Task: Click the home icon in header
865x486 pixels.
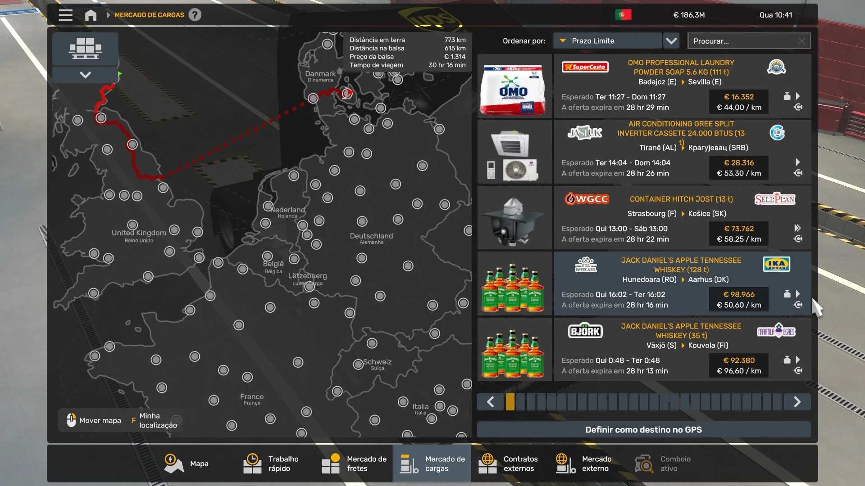Action: click(x=91, y=15)
